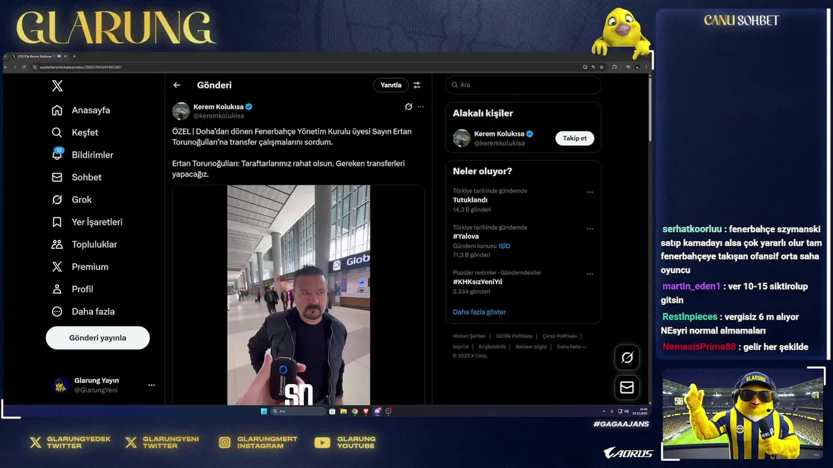Screen dimensions: 833x468
Task: Open more options for Tutuklandı trend
Action: (590, 192)
